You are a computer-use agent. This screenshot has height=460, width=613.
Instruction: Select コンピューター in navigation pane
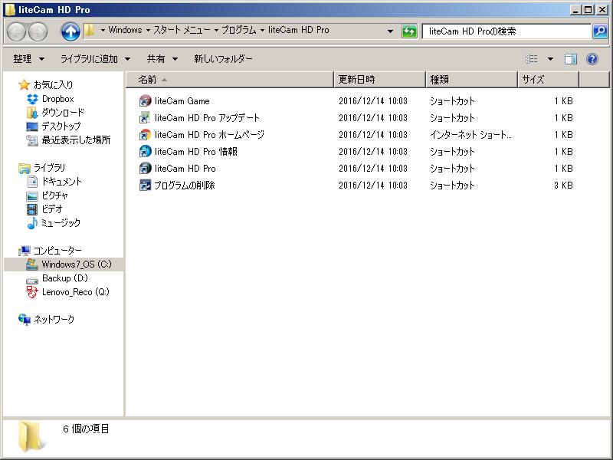pos(57,251)
